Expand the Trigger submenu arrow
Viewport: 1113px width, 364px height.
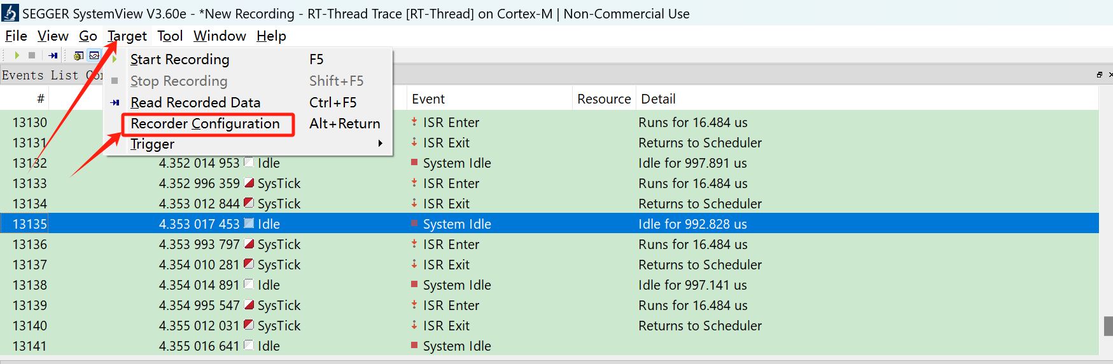coord(380,144)
